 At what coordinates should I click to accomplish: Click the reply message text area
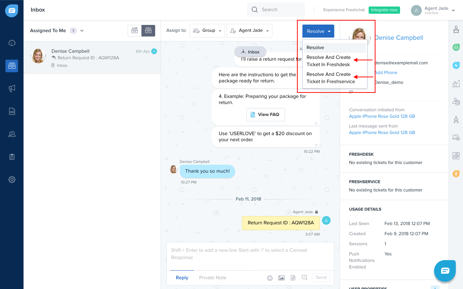point(250,256)
